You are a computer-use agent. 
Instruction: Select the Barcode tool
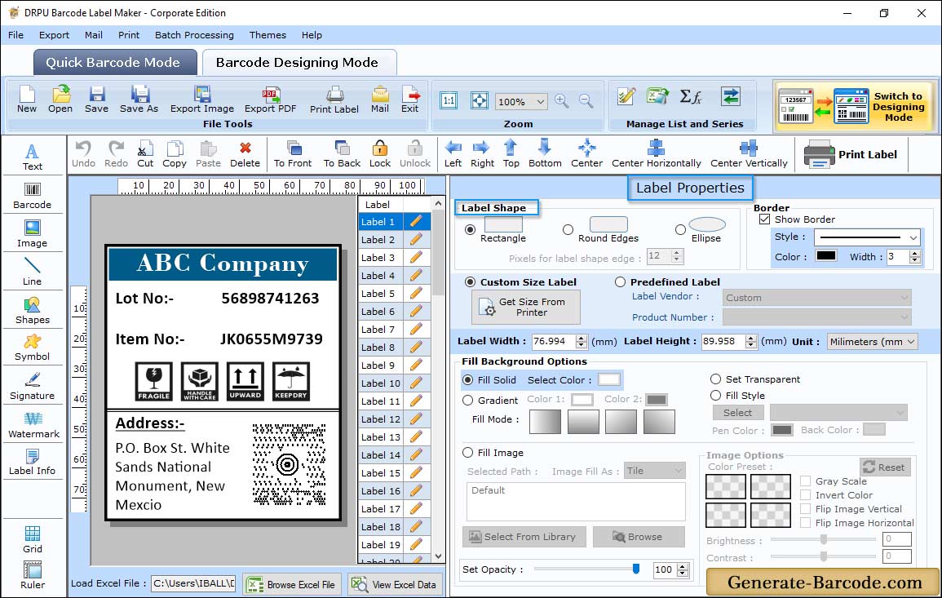(33, 195)
